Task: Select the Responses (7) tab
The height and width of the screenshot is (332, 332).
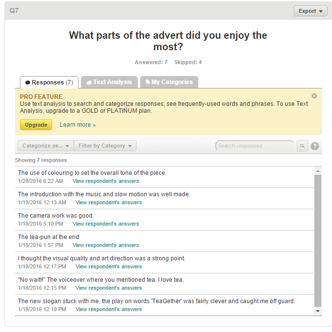Action: tap(49, 82)
